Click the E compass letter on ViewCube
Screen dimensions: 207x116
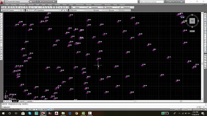point(198,21)
